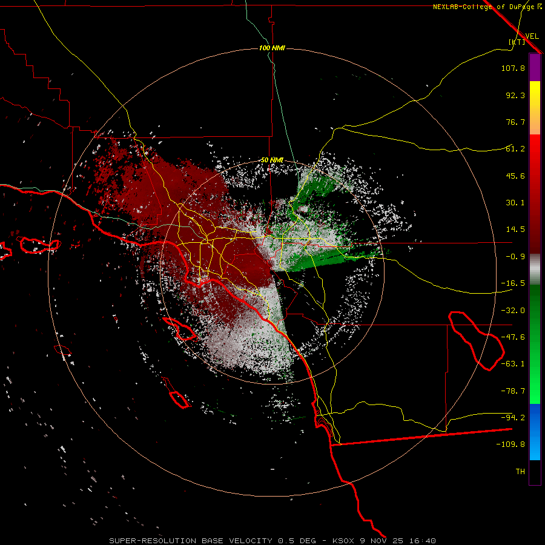Image resolution: width=545 pixels, height=545 pixels.
Task: Click the 107.8 legend value
Action: (x=513, y=68)
